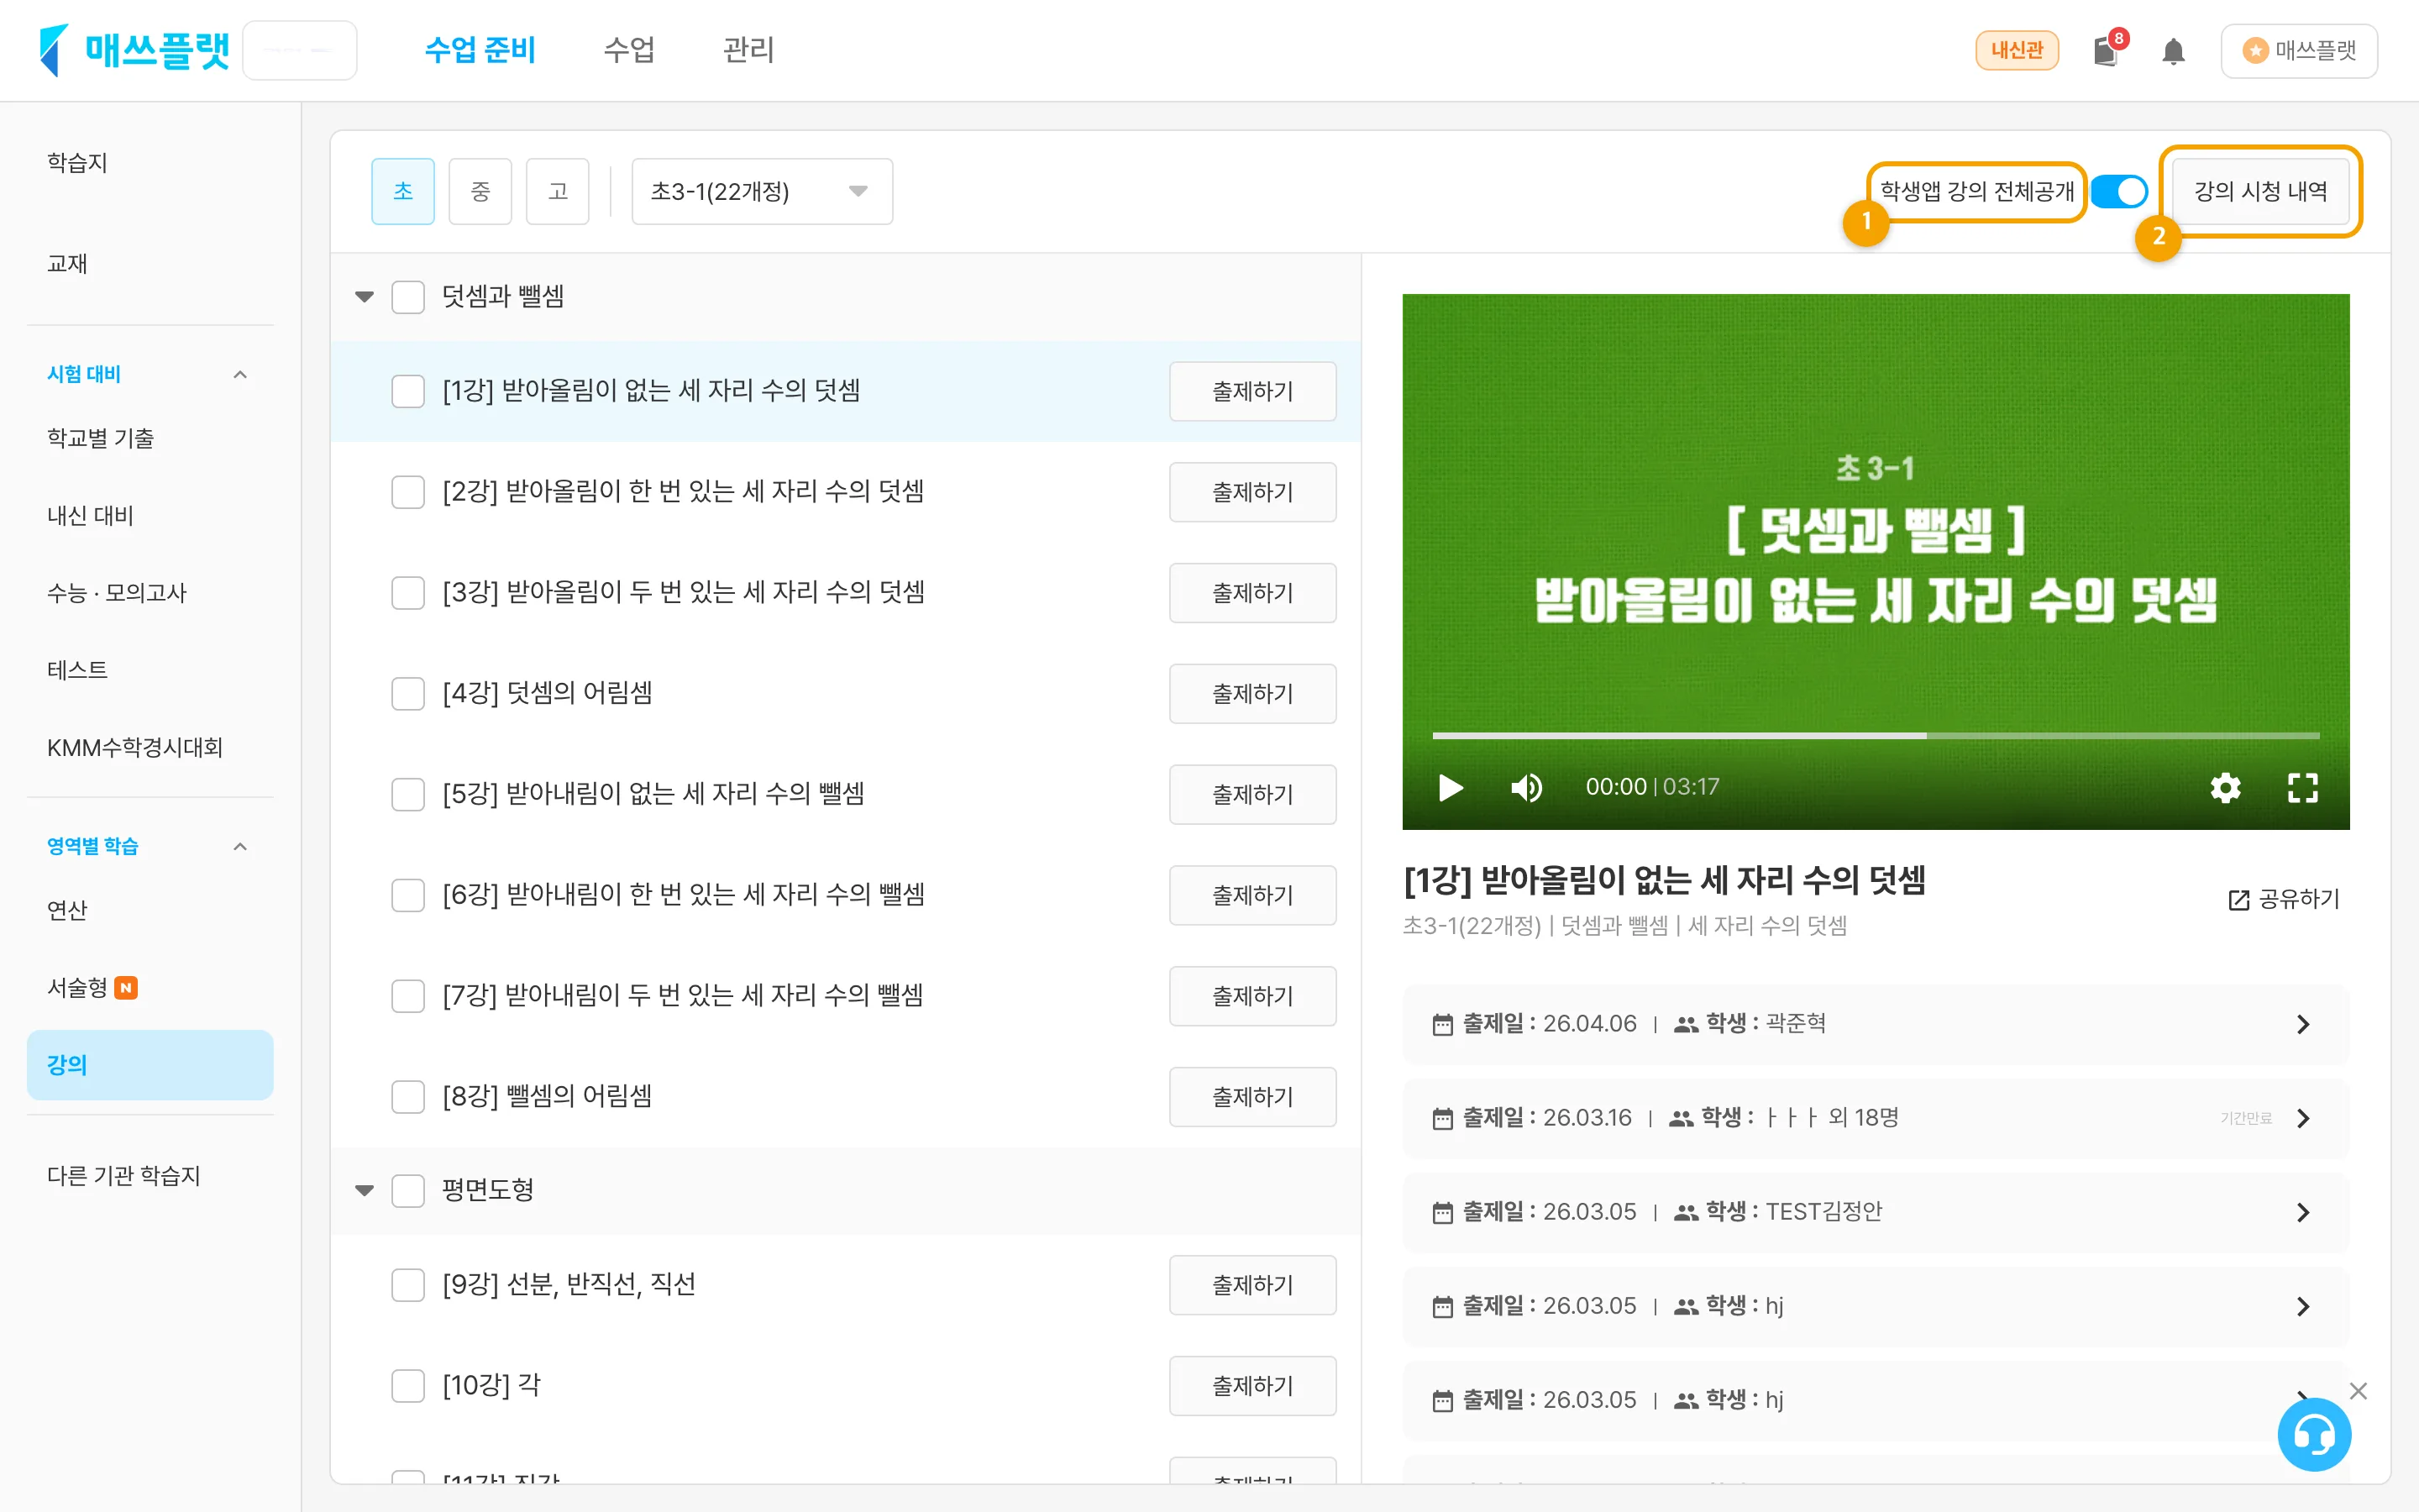Select the 초 school level tab

(x=403, y=191)
